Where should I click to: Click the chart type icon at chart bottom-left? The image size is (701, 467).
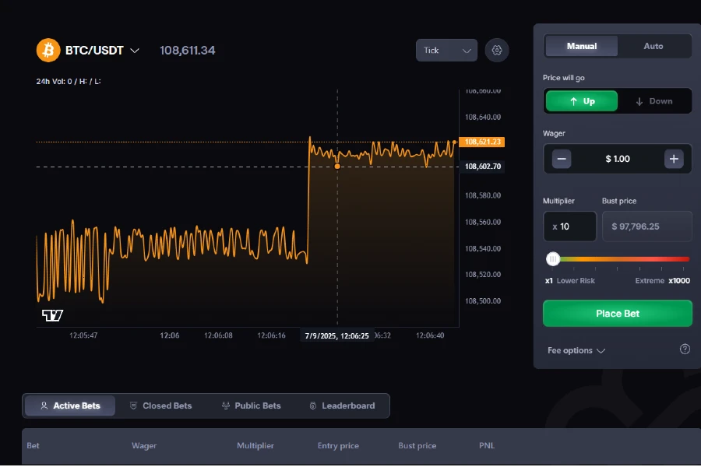[51, 314]
